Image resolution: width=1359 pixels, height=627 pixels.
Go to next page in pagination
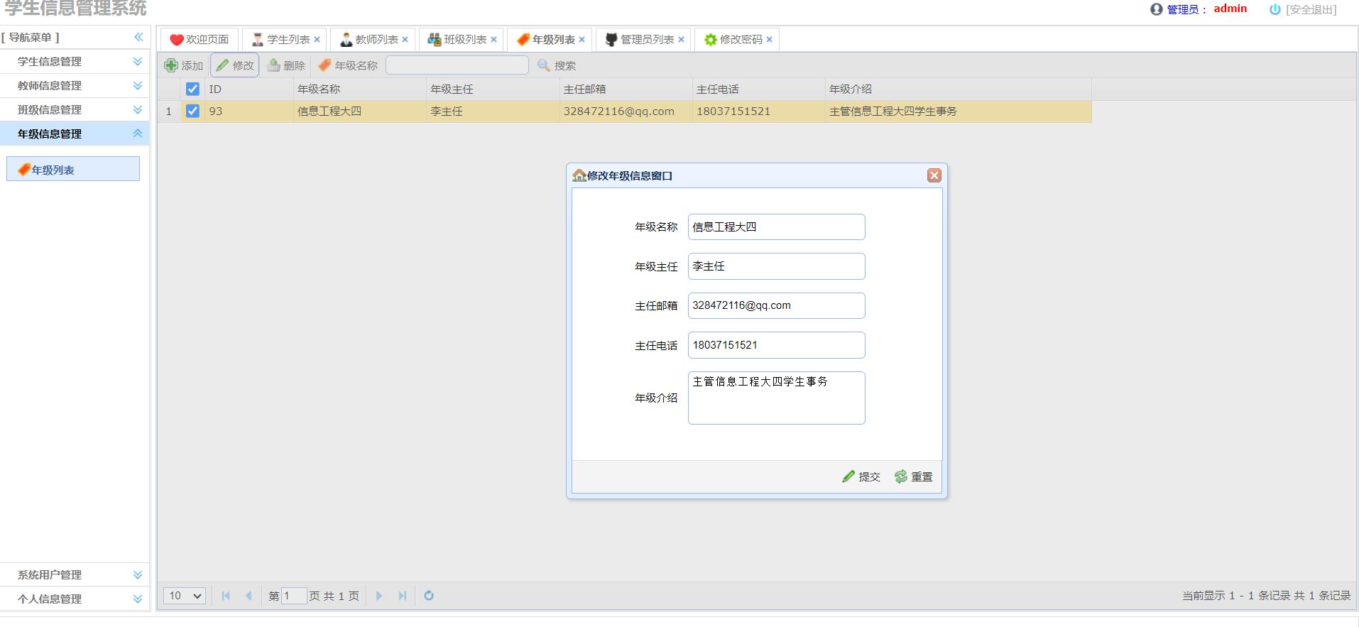379,596
